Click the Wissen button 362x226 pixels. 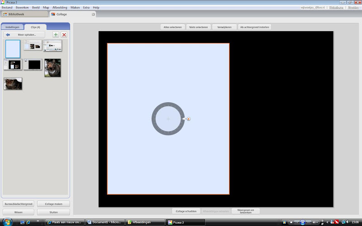[x=19, y=212]
